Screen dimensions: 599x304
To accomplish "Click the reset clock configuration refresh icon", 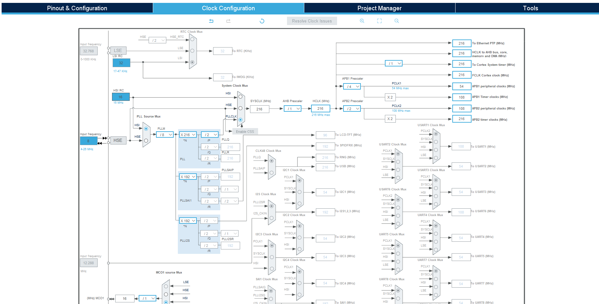I will (x=262, y=21).
